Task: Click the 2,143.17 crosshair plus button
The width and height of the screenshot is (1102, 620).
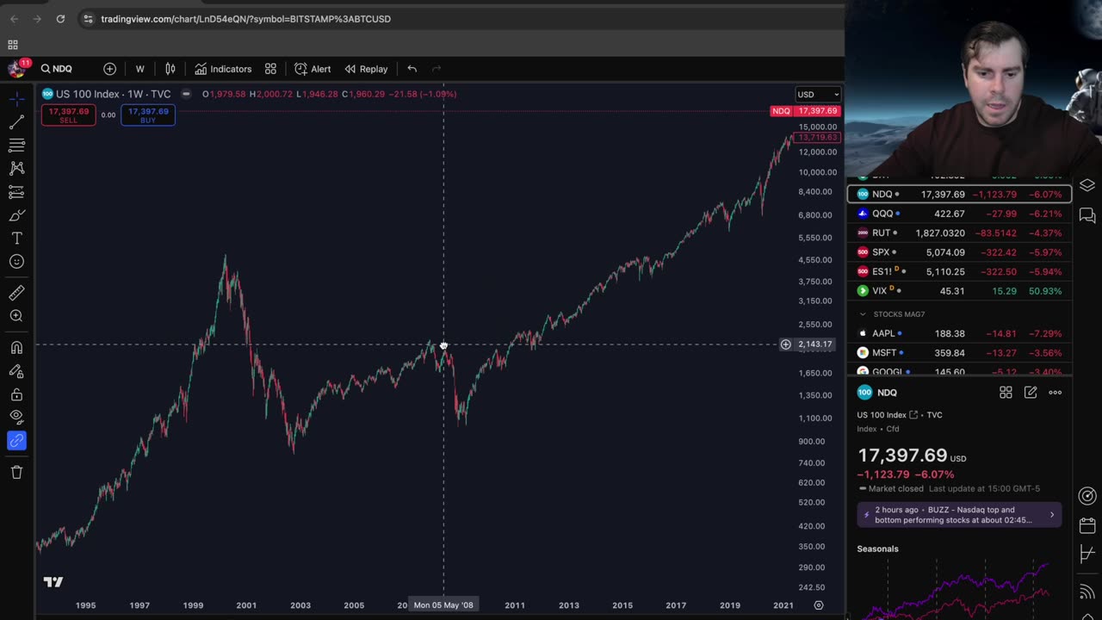Action: 785,344
